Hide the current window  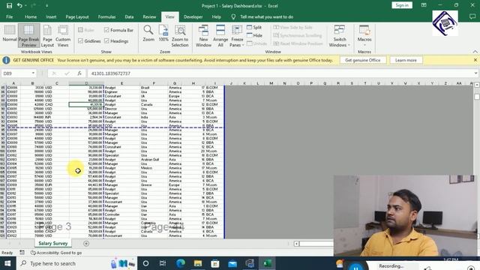pos(255,35)
